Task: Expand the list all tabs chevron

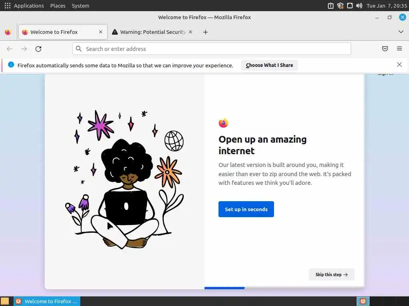Action: pos(401,32)
